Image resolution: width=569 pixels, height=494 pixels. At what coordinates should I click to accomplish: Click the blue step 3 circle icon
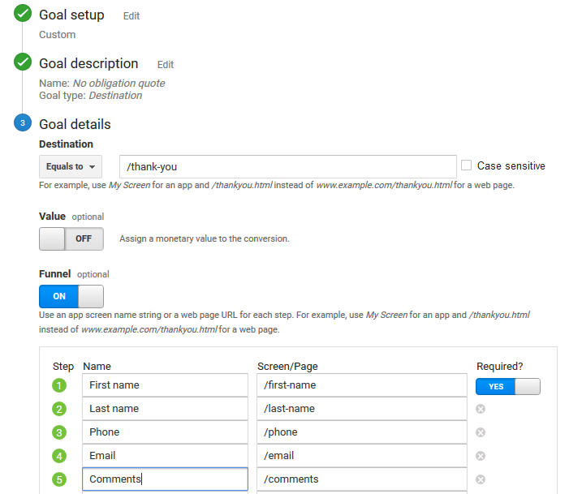click(23, 122)
